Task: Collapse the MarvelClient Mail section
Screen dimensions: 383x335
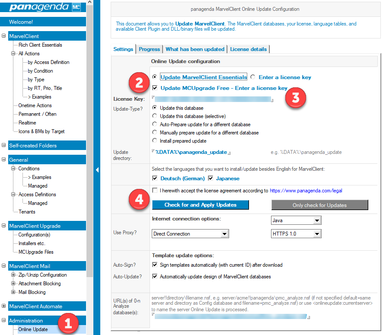Action: pyautogui.click(x=3, y=266)
